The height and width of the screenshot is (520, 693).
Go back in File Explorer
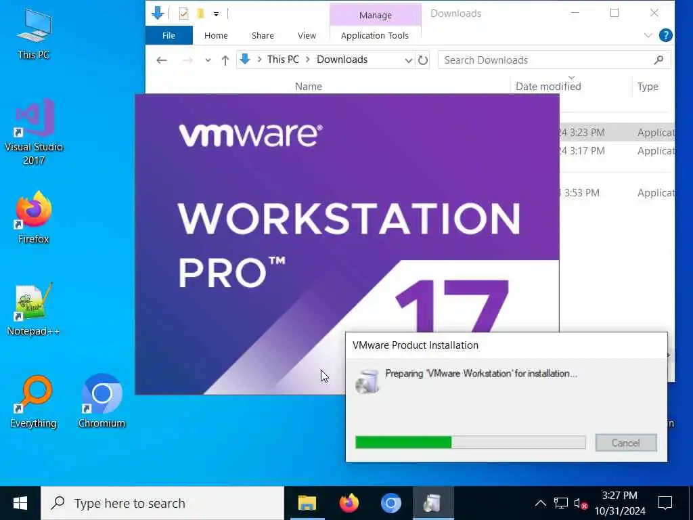pyautogui.click(x=161, y=60)
